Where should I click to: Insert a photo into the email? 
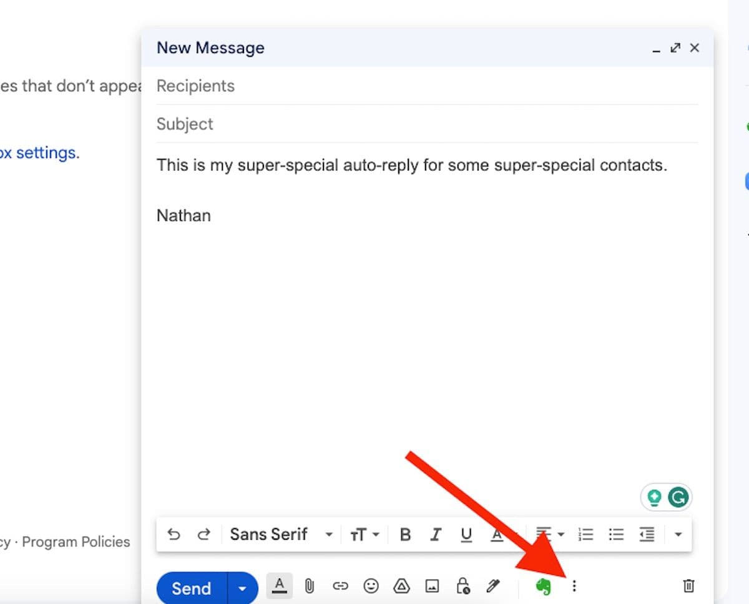pyautogui.click(x=433, y=587)
